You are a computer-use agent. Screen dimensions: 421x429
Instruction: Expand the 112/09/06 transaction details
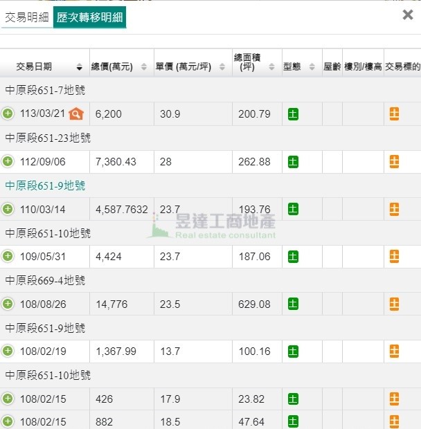pos(8,161)
